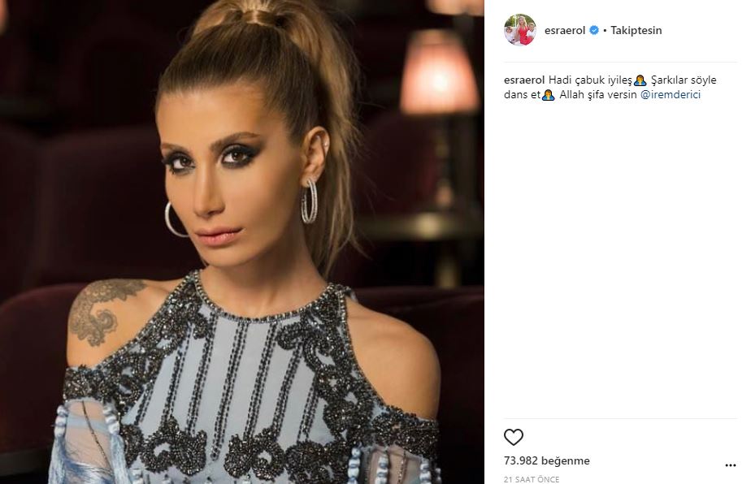The width and height of the screenshot is (751, 484).
Task: Open esraerol's round profile picture
Action: (x=519, y=30)
